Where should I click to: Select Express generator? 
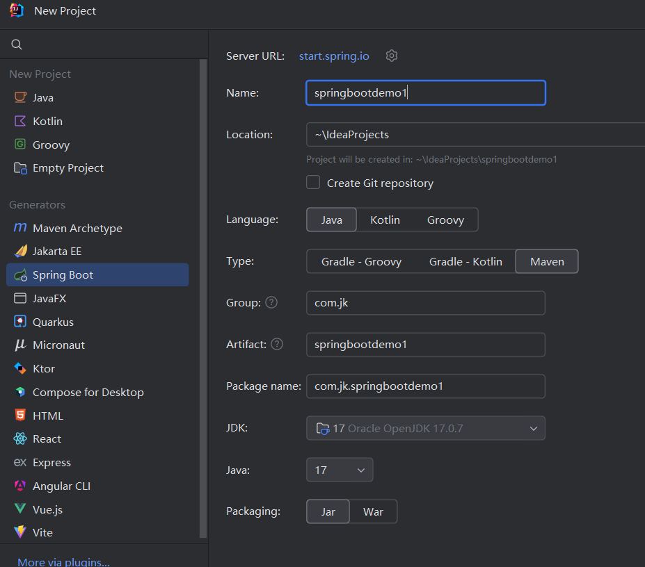click(97, 463)
